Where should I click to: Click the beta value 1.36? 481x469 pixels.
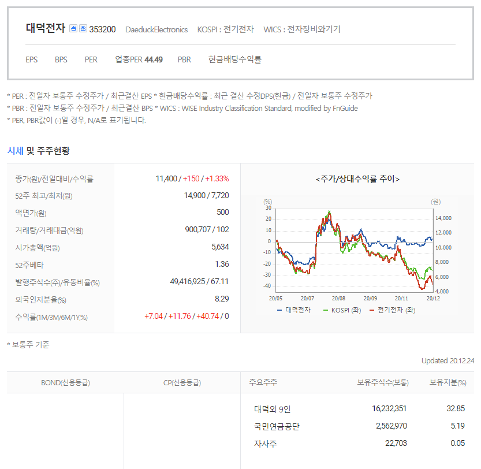tap(222, 265)
